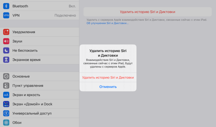Select the red Уведомления icon
The width and height of the screenshot is (216, 127).
click(6, 32)
